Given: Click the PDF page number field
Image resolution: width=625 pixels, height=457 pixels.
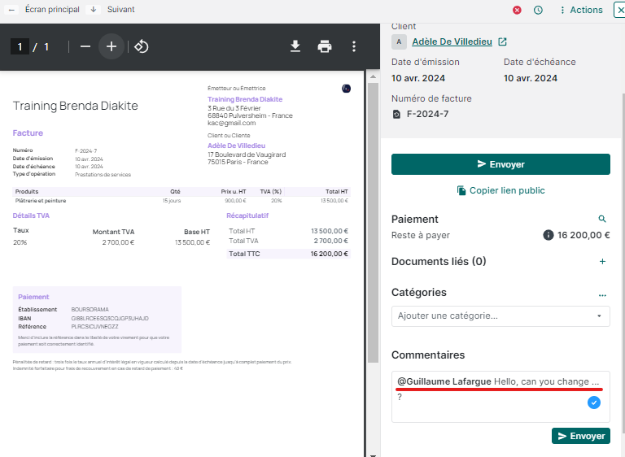Looking at the screenshot, I should click(x=20, y=46).
